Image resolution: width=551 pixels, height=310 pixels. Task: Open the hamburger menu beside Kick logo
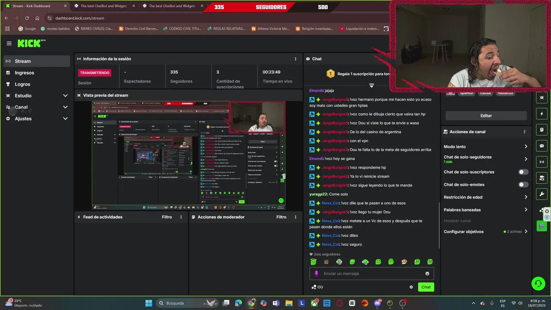9,43
